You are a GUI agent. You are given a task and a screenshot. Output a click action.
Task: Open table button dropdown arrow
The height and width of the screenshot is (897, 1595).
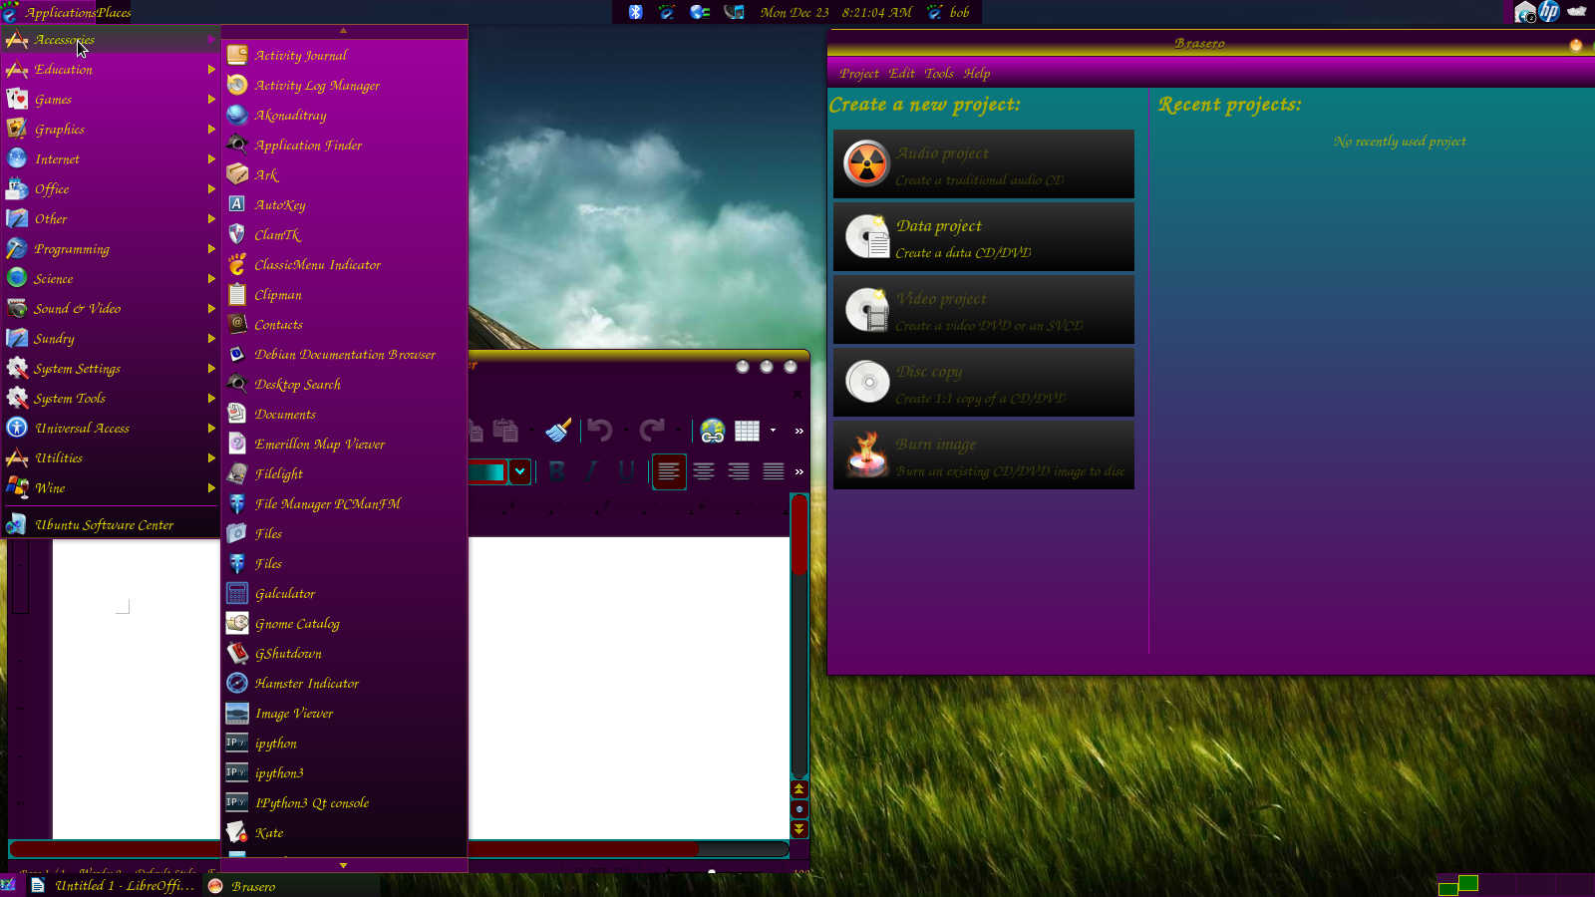click(773, 431)
